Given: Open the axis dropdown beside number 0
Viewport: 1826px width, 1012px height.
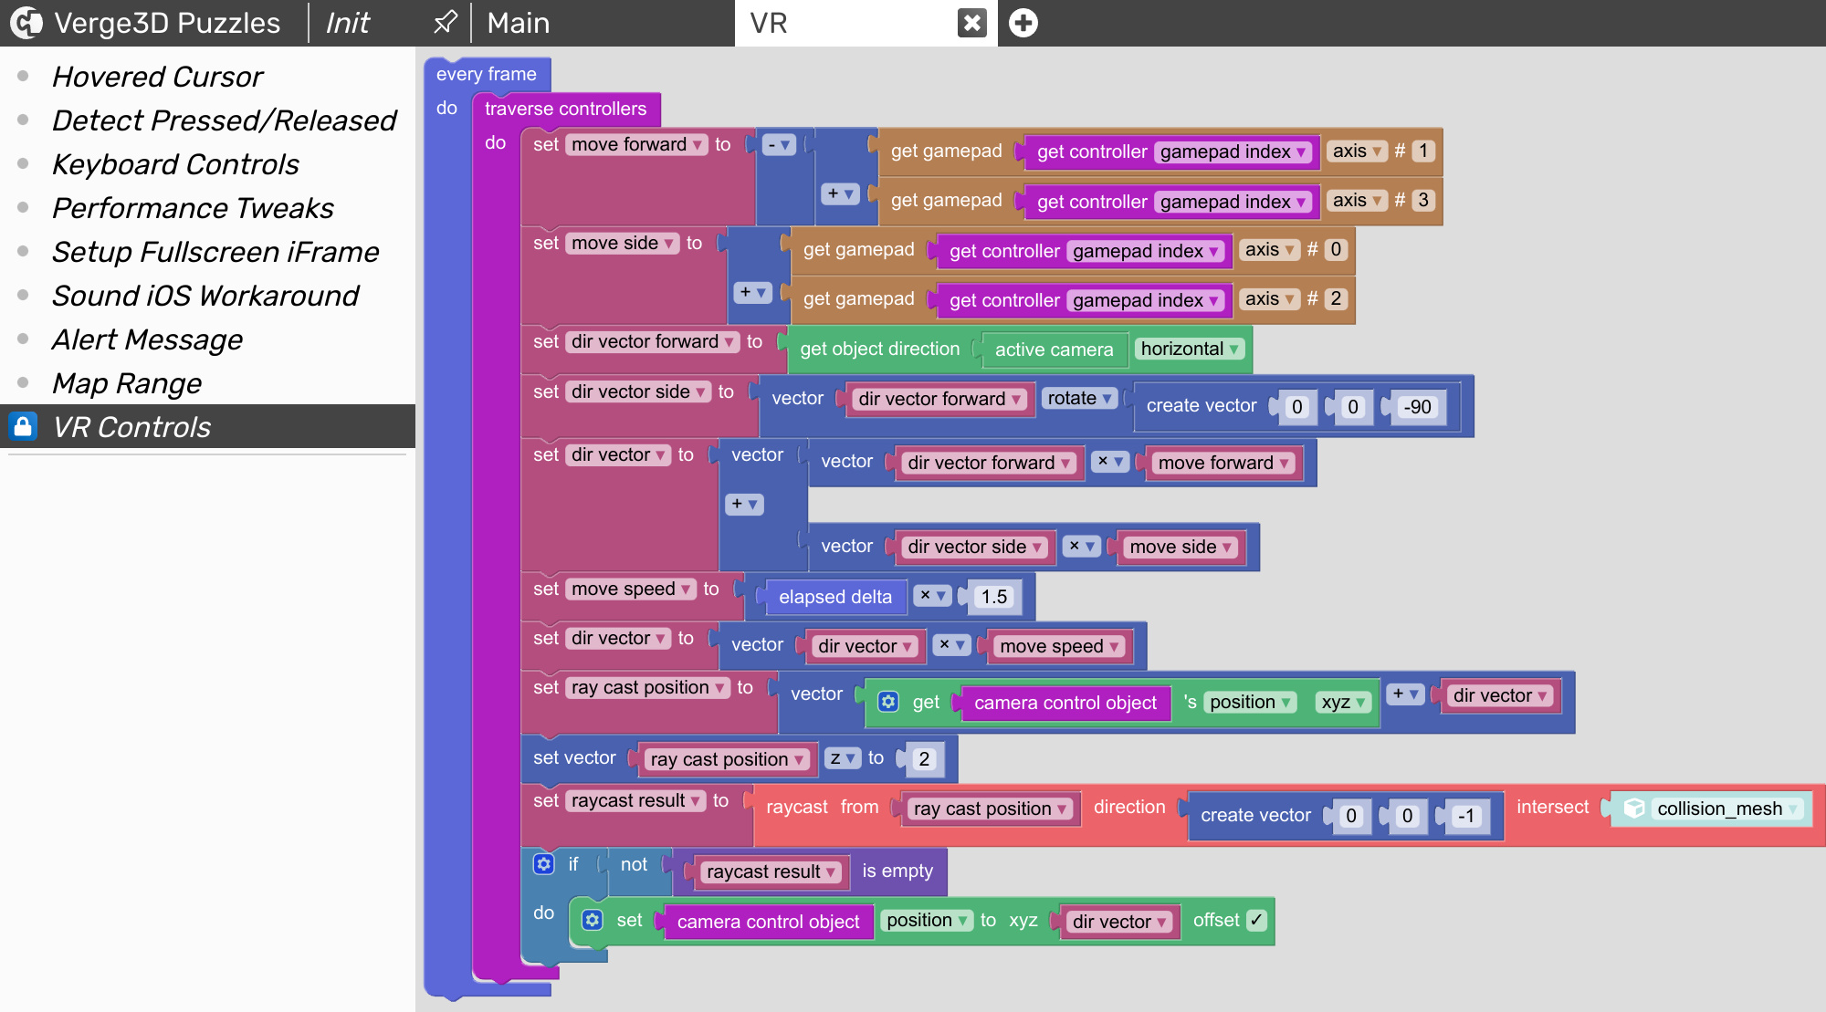Looking at the screenshot, I should pyautogui.click(x=1269, y=249).
